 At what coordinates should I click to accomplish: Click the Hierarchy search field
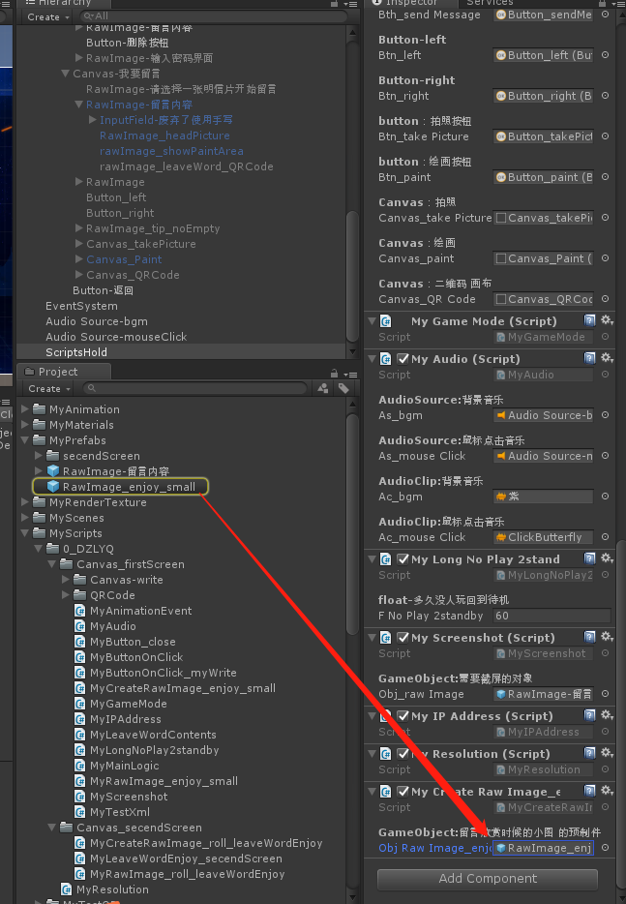click(213, 16)
